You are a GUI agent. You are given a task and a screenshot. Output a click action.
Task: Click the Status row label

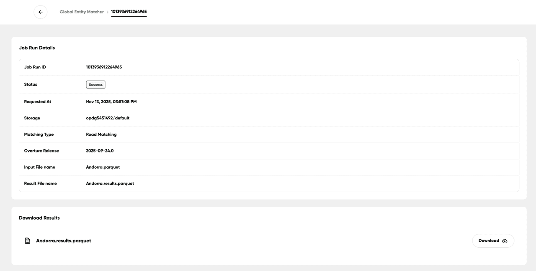[x=31, y=84]
